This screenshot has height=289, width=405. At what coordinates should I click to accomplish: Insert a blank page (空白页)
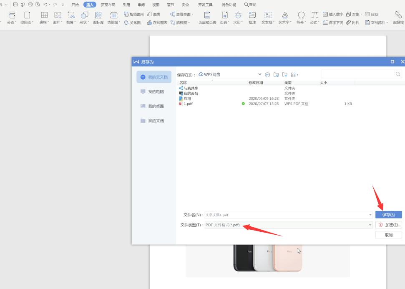pyautogui.click(x=27, y=18)
